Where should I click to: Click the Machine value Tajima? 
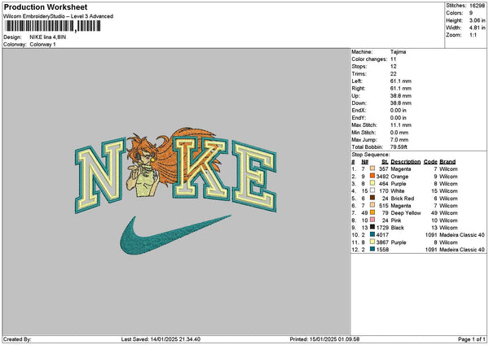click(398, 52)
